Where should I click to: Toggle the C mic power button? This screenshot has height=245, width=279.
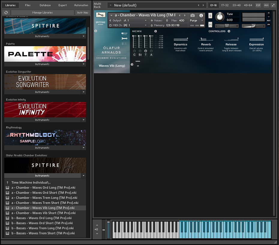(x=134, y=51)
